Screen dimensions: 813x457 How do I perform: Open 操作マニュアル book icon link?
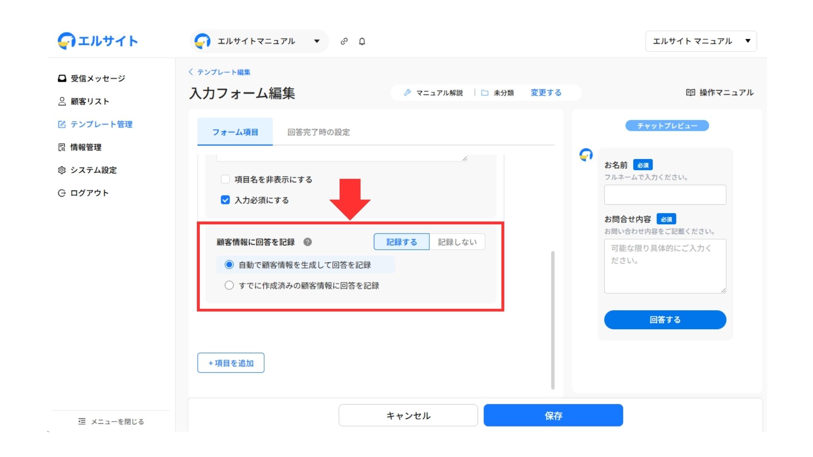click(719, 92)
